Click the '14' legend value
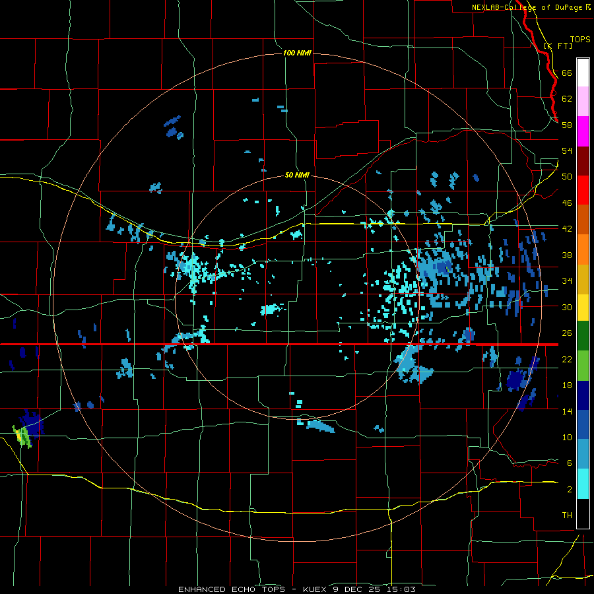The image size is (594, 594). [567, 411]
